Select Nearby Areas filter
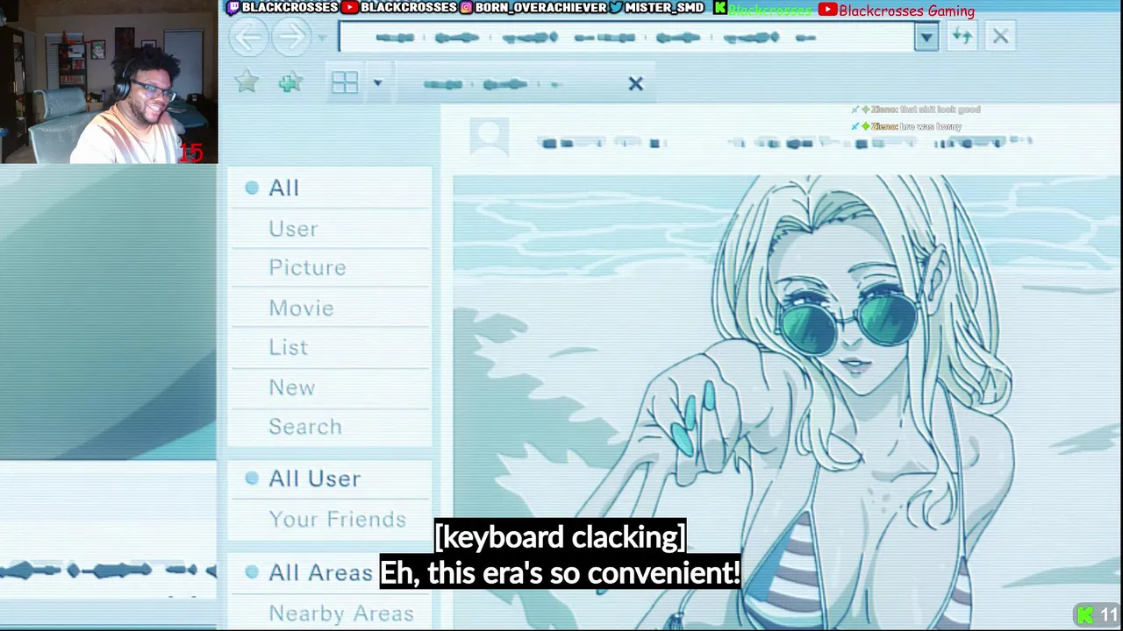The width and height of the screenshot is (1123, 631). [340, 613]
